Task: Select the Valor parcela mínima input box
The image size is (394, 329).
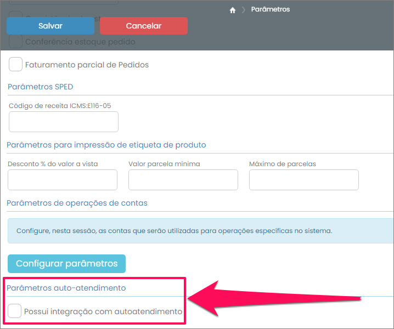Action: point(183,180)
